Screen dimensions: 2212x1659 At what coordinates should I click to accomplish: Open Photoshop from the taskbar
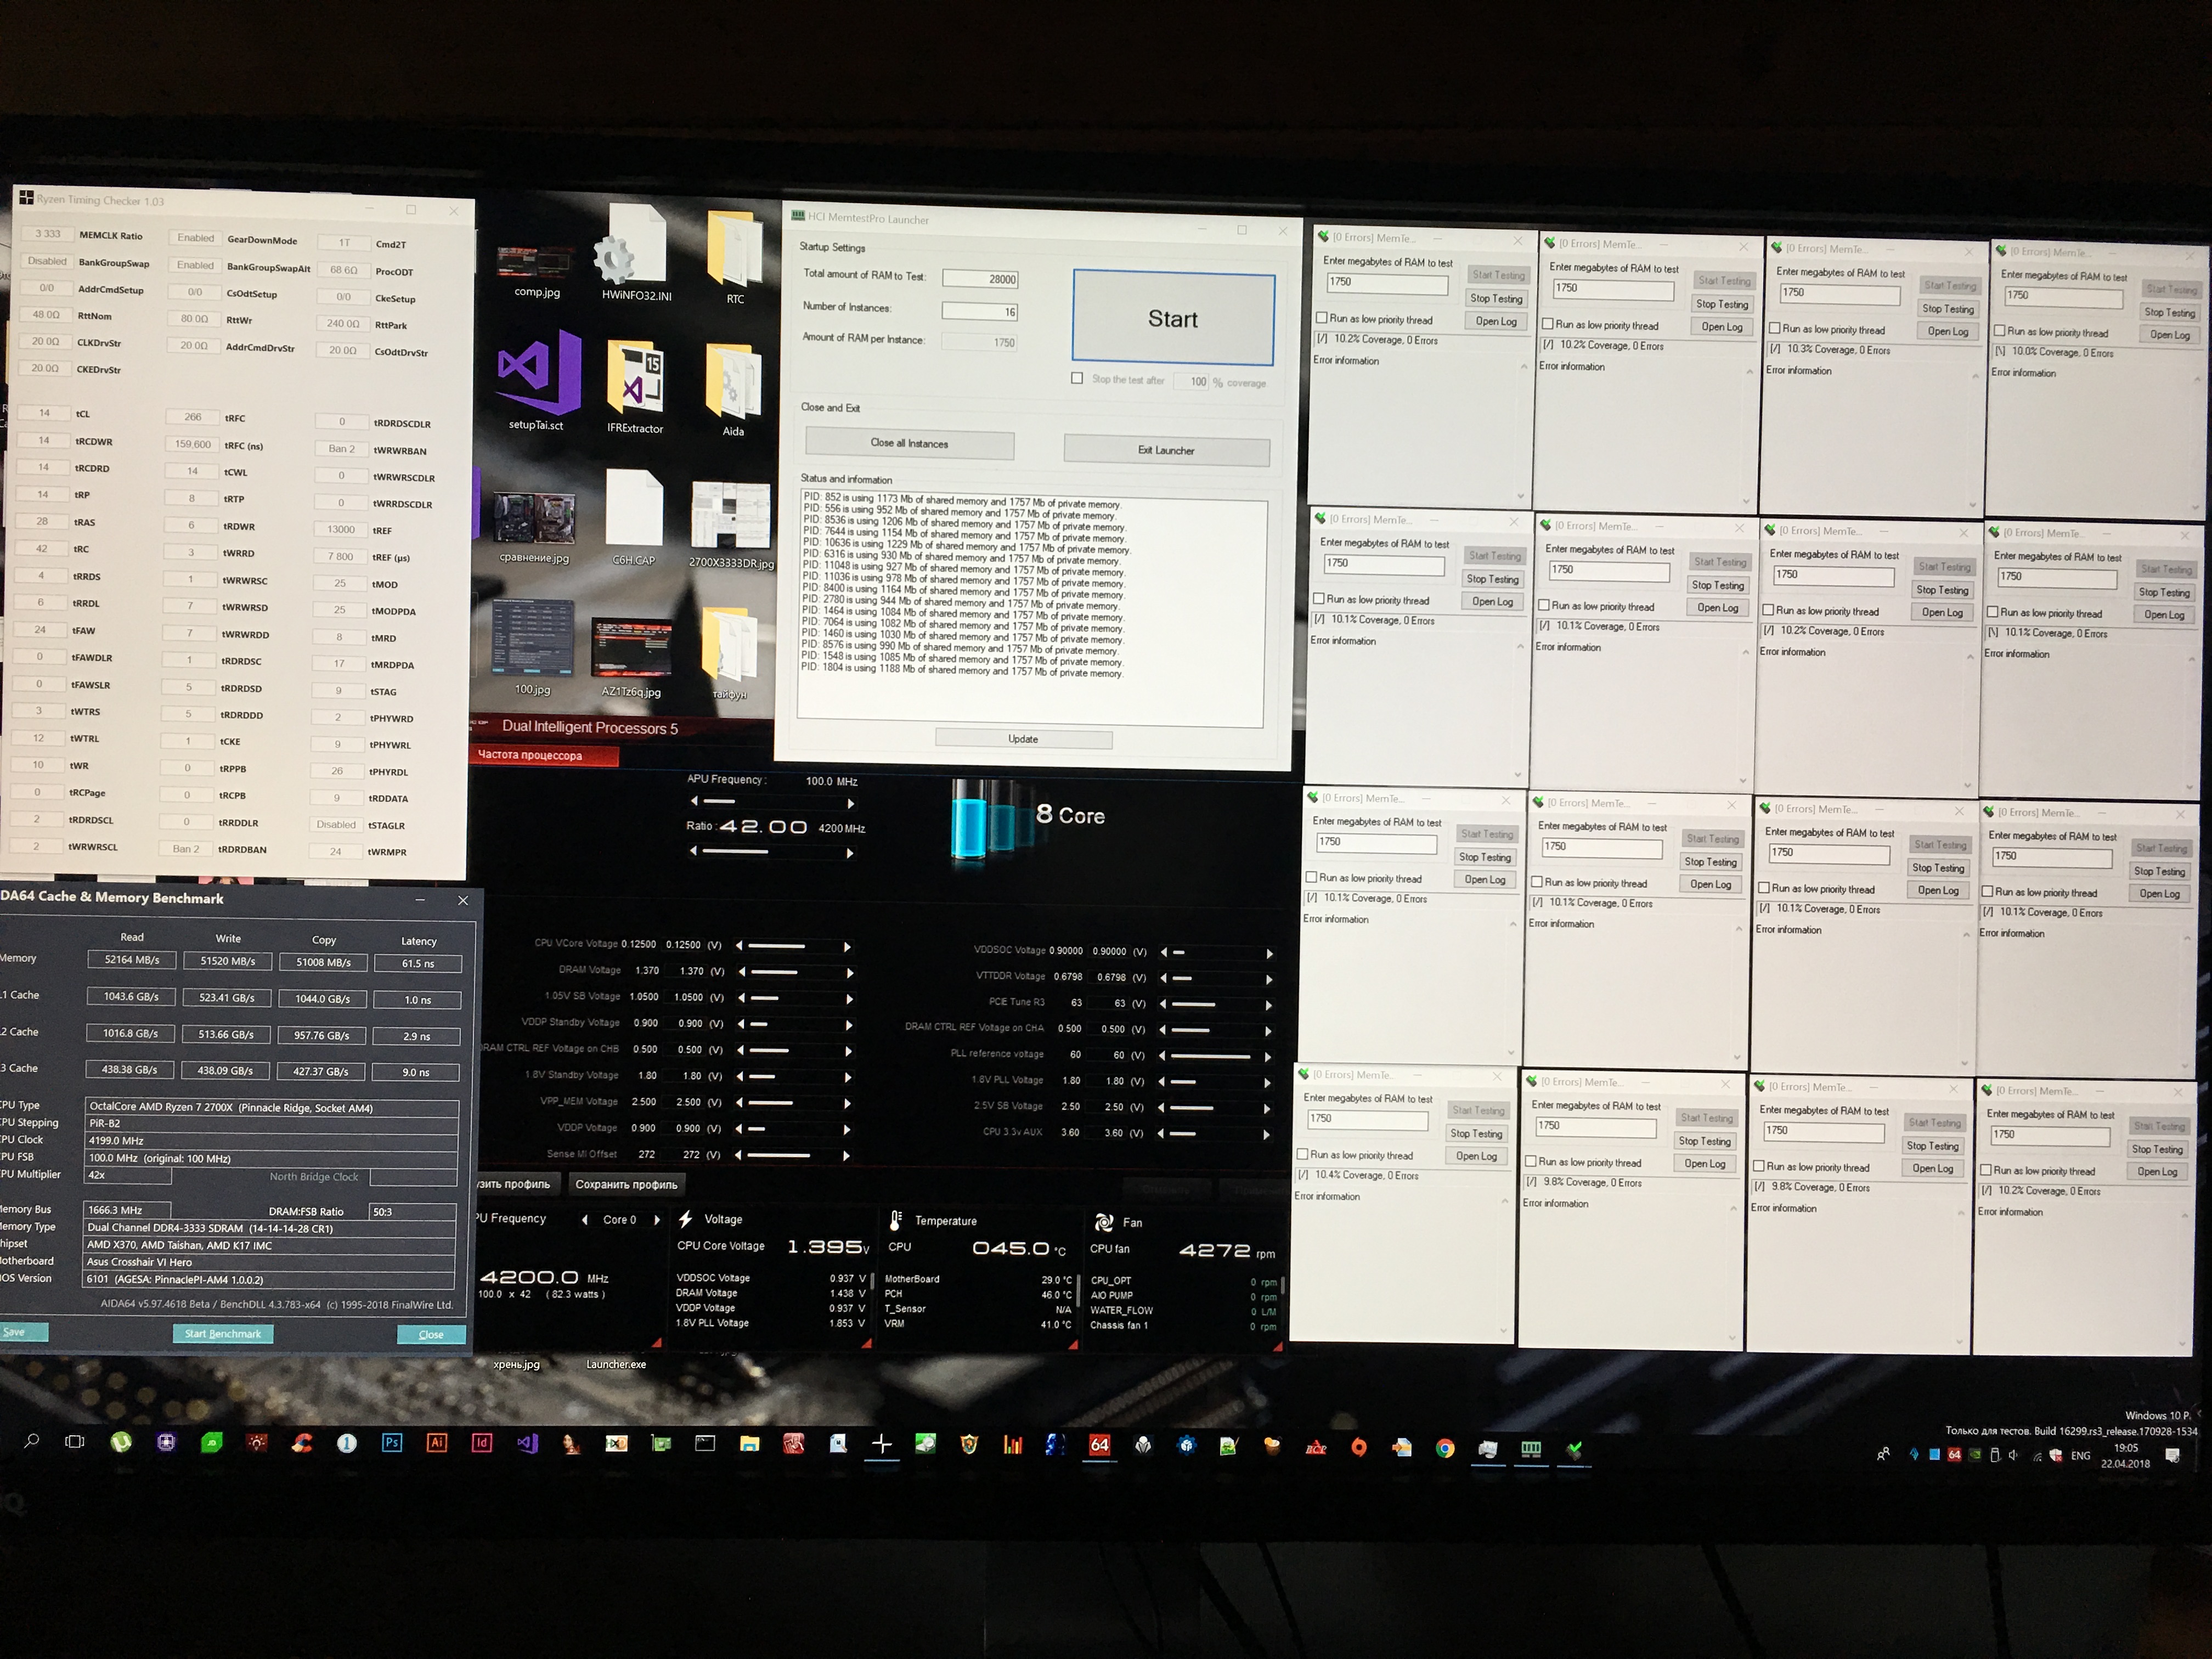391,1443
